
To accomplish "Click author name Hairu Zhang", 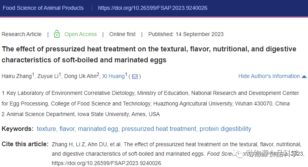I will point(17,76).
